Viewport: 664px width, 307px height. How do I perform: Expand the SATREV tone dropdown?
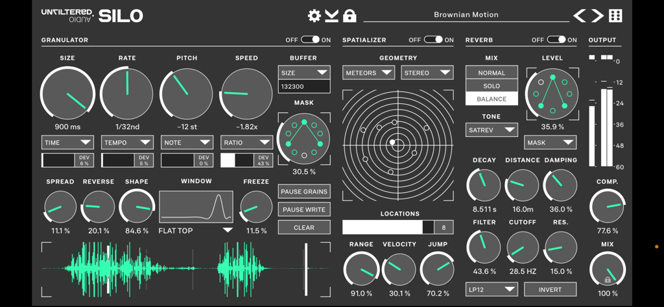pyautogui.click(x=492, y=130)
